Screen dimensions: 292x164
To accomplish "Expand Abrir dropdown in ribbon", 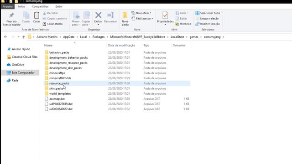I will tap(188, 13).
